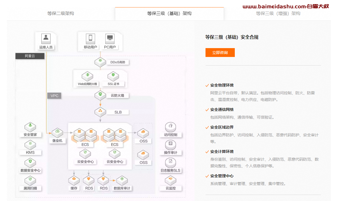
Task: Click the 安全管家 icon
Action: point(30,127)
